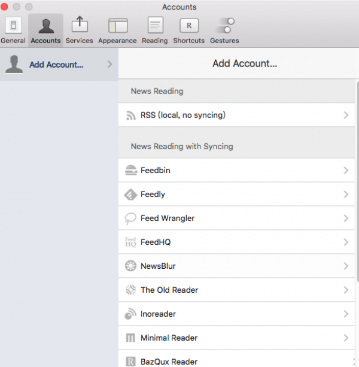
Task: Open the NewsBlur row chevron
Action: click(346, 266)
